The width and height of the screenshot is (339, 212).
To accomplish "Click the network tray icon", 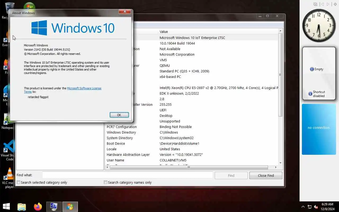I will pos(309,207).
